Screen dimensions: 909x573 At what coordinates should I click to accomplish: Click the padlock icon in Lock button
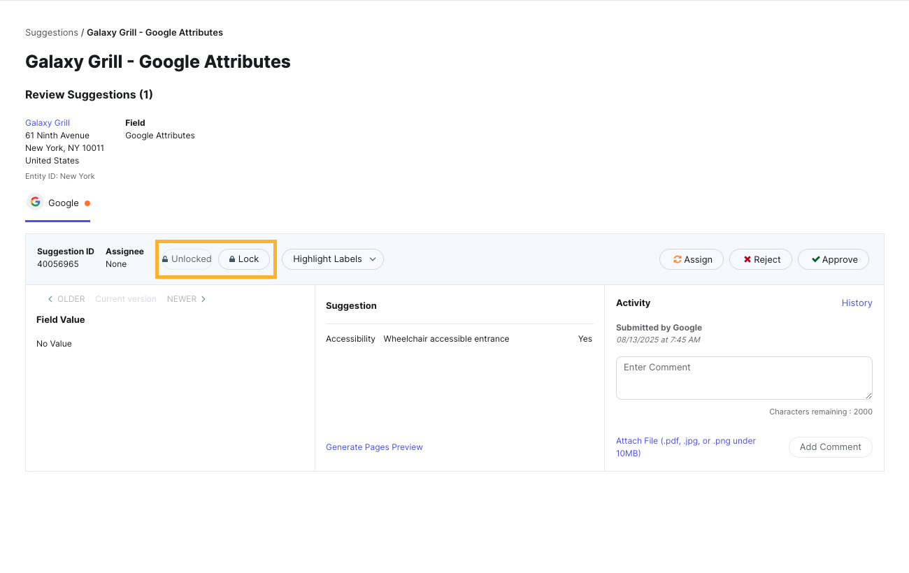coord(232,259)
